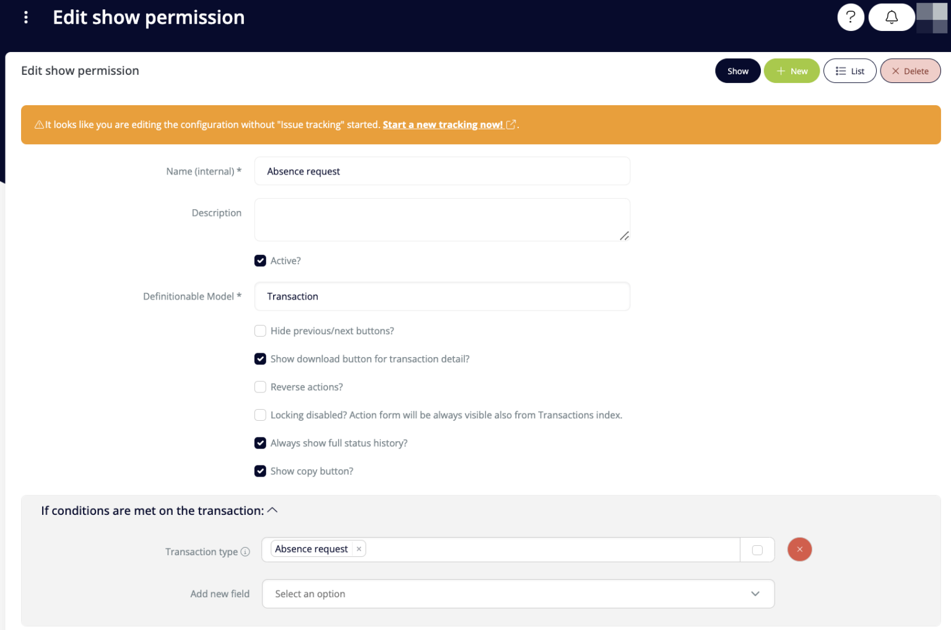Open the Add new field dropdown
Screen dimensions: 951x630
click(518, 594)
